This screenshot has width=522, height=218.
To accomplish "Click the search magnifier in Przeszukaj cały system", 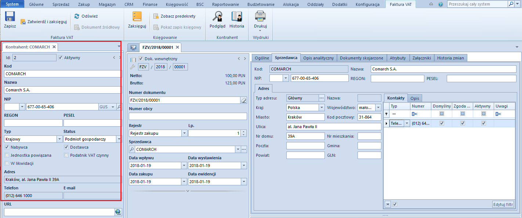I will (x=511, y=4).
